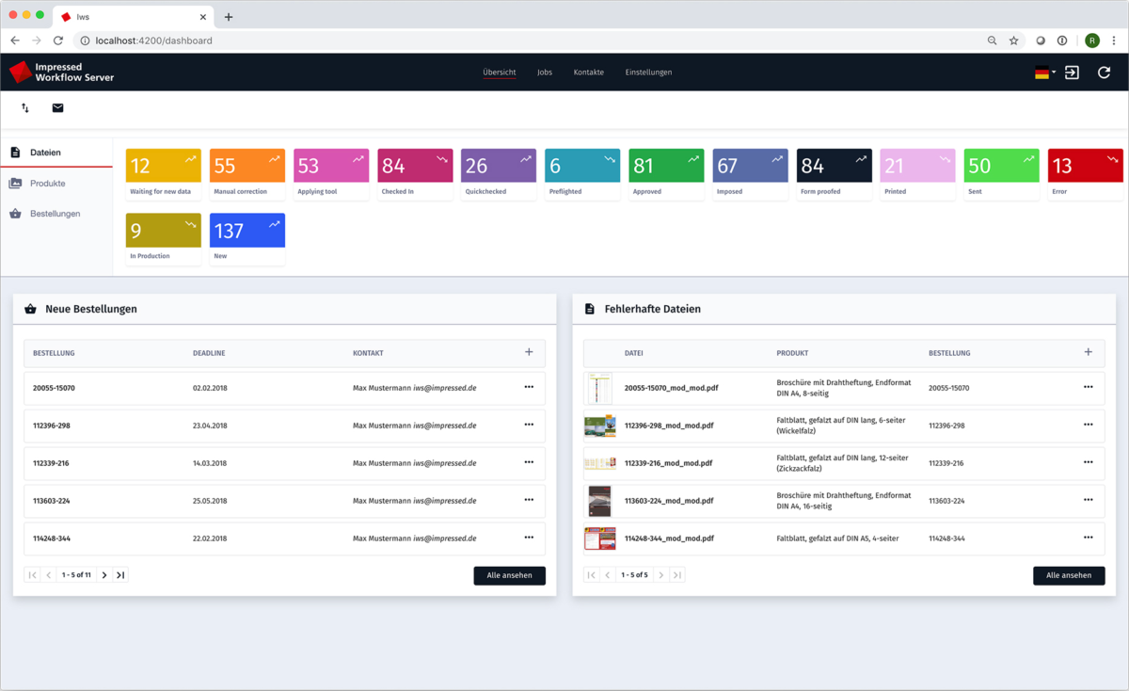Bookmark page with the star icon
This screenshot has height=691, width=1129.
tap(1013, 40)
